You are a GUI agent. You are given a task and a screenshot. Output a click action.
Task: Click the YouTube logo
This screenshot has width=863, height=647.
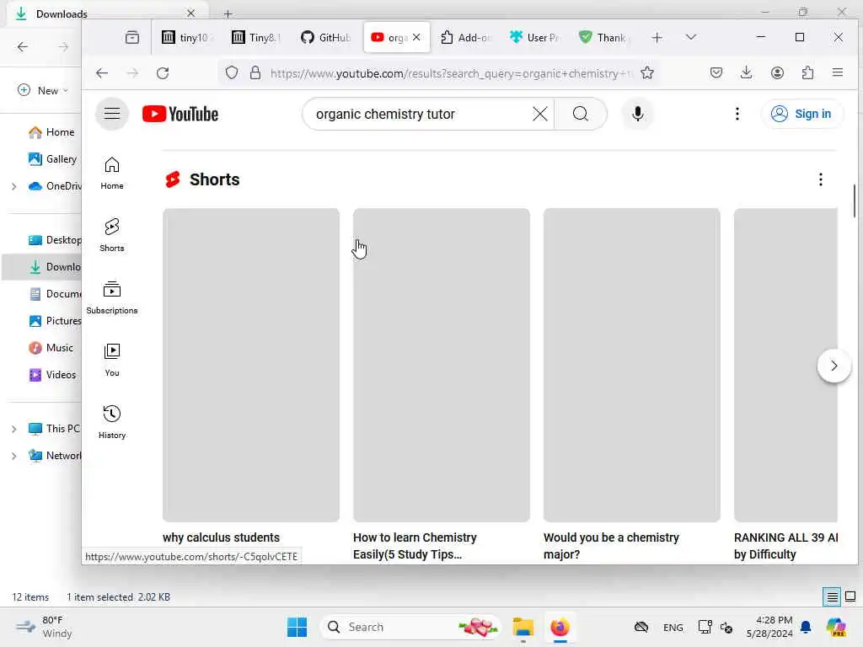point(180,114)
